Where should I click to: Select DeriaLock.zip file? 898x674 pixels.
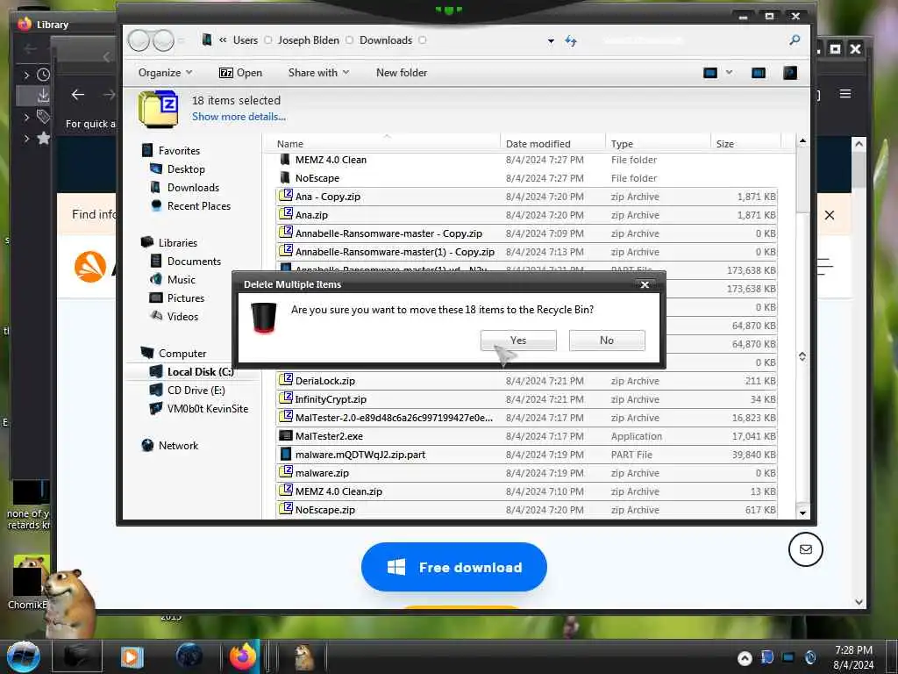pos(324,381)
